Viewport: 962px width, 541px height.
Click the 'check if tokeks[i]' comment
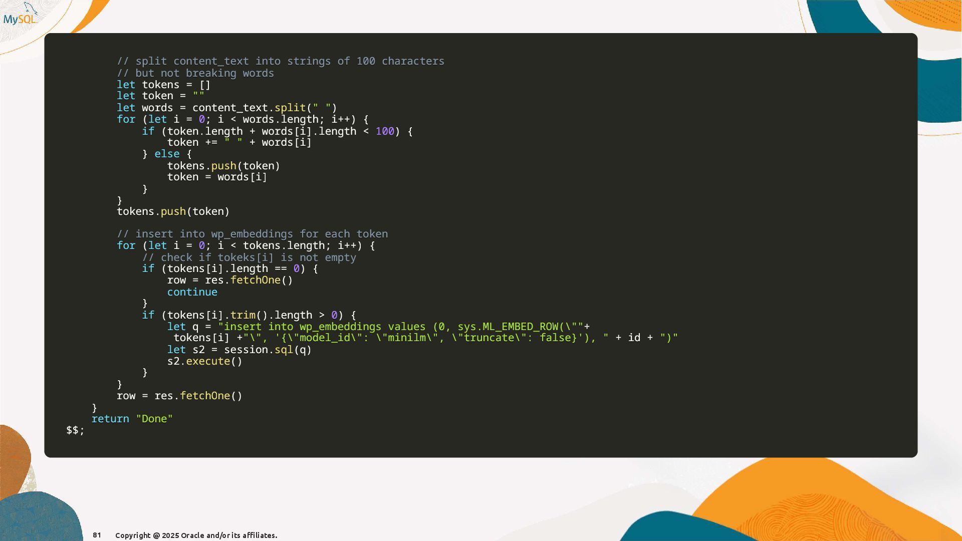click(x=249, y=257)
